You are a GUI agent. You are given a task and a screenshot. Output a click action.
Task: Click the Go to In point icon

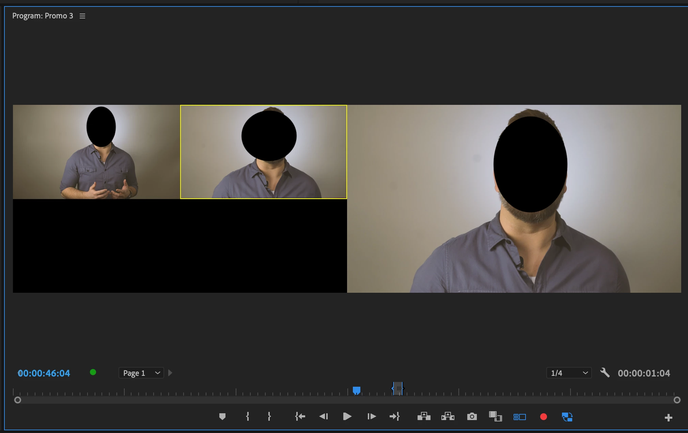tap(300, 416)
